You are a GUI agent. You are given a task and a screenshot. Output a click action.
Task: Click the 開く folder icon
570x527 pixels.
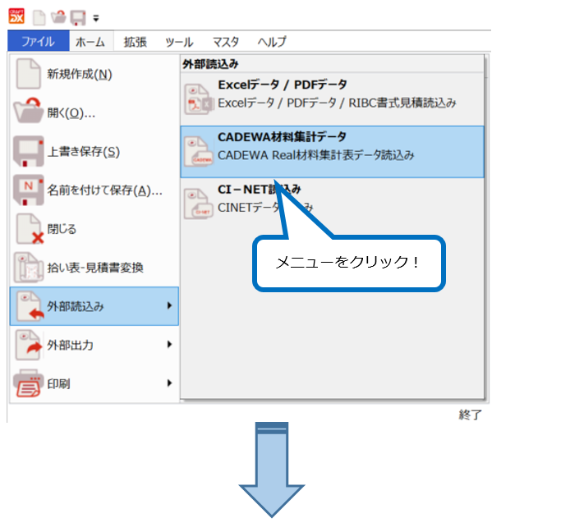29,112
